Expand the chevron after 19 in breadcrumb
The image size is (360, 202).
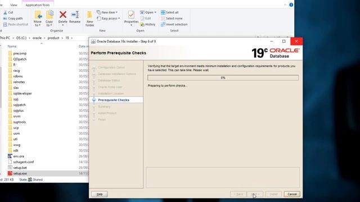coord(72,38)
